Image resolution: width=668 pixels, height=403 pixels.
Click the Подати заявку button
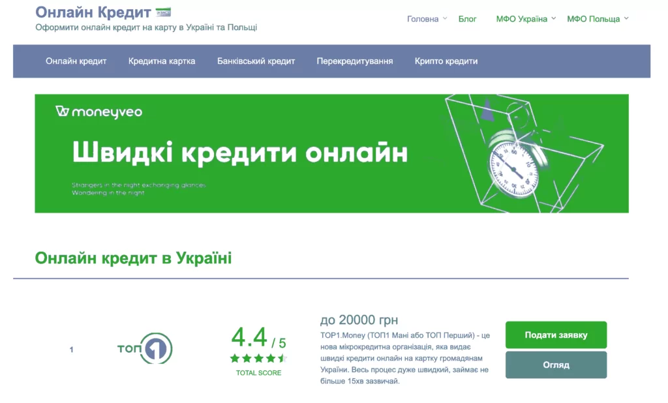(x=556, y=335)
